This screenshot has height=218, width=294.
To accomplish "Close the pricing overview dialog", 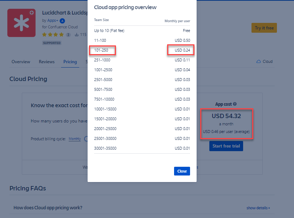I will point(182,171).
